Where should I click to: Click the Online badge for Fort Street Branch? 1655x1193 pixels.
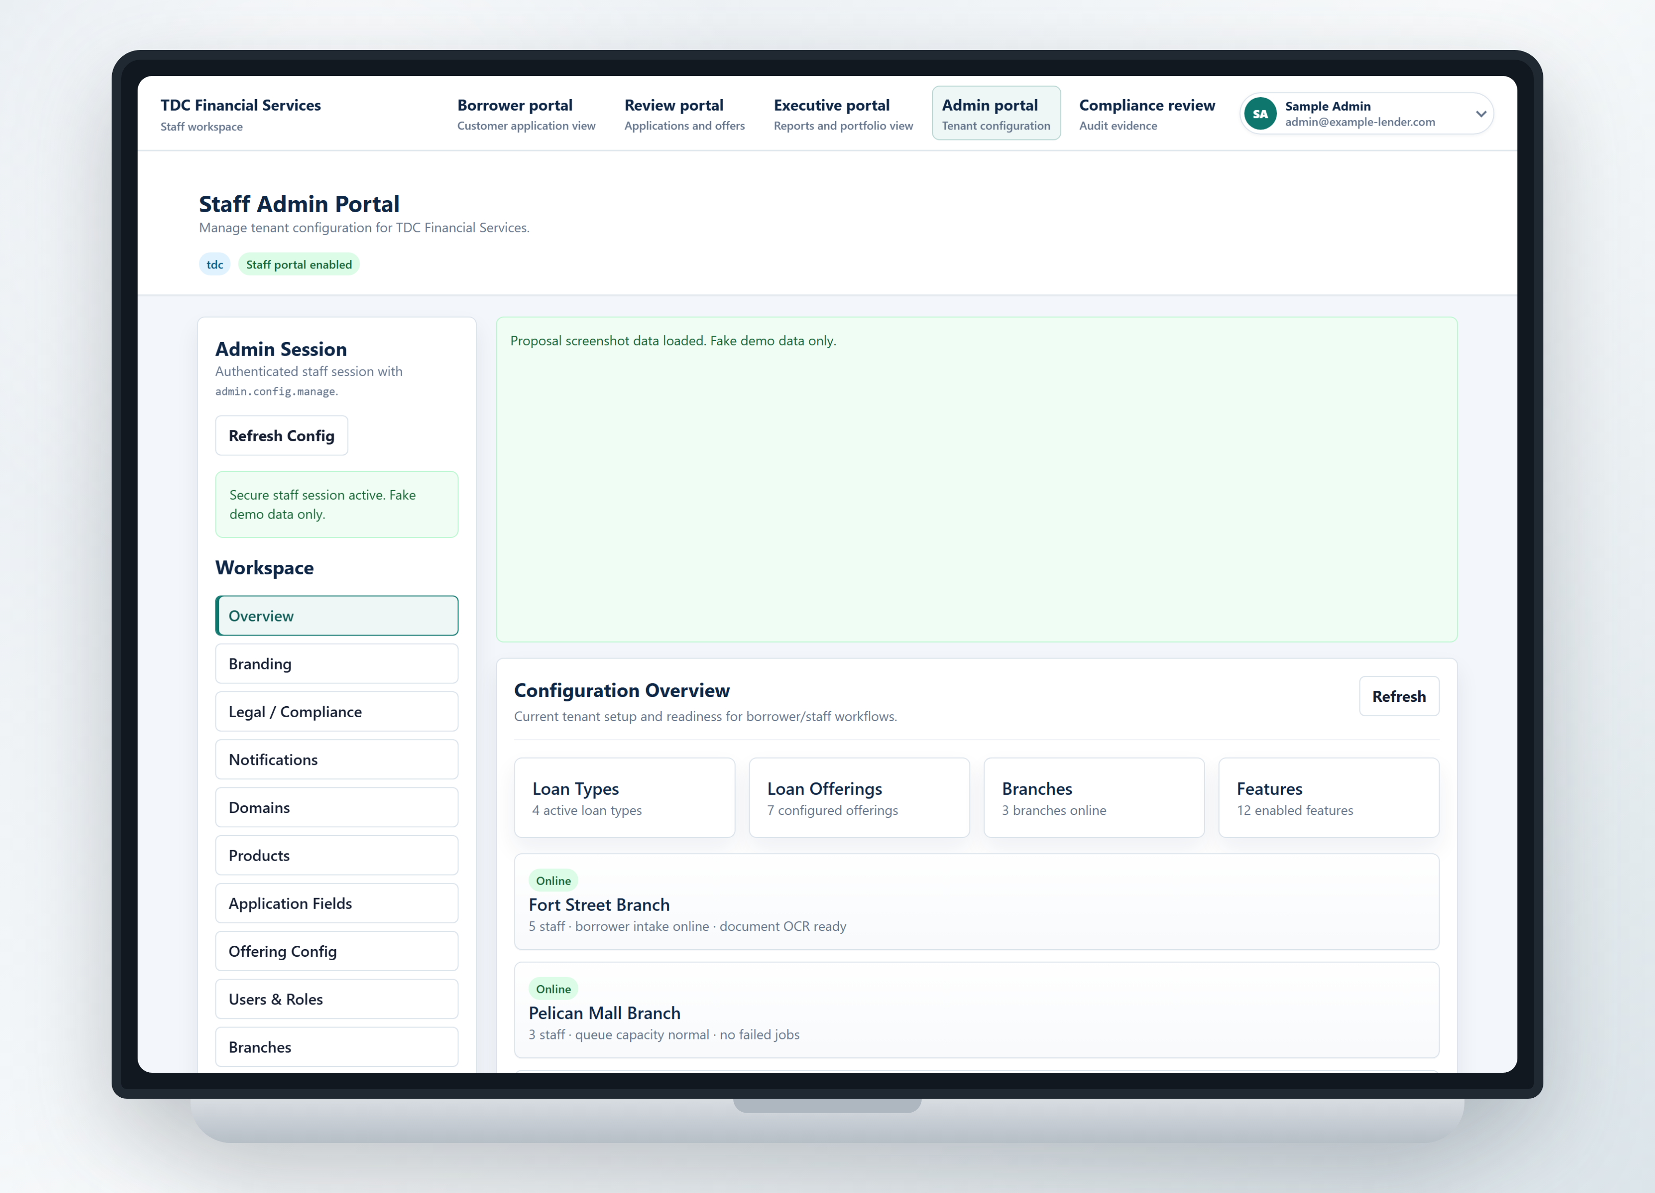tap(553, 881)
